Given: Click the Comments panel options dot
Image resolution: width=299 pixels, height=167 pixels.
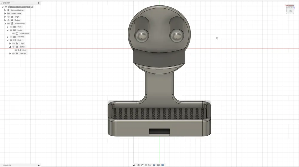Looking at the screenshot, I should [x=39, y=165].
